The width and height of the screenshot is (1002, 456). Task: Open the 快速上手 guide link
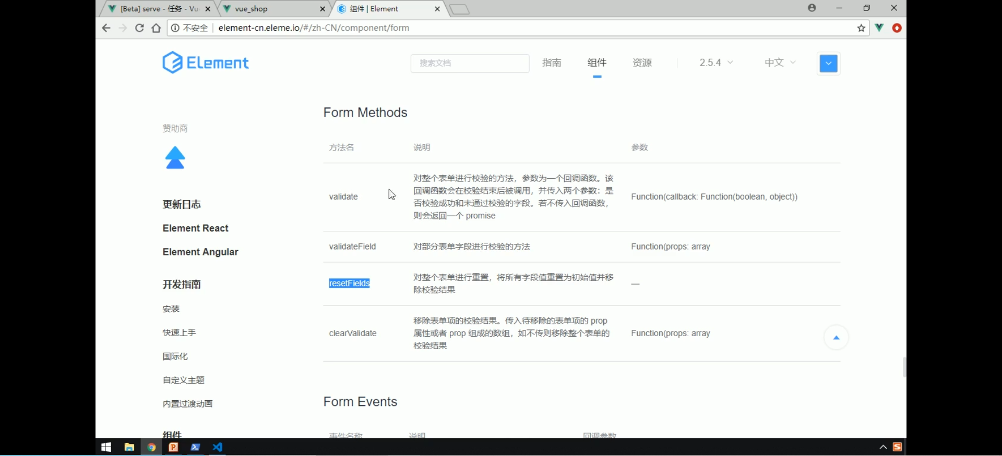pyautogui.click(x=180, y=332)
